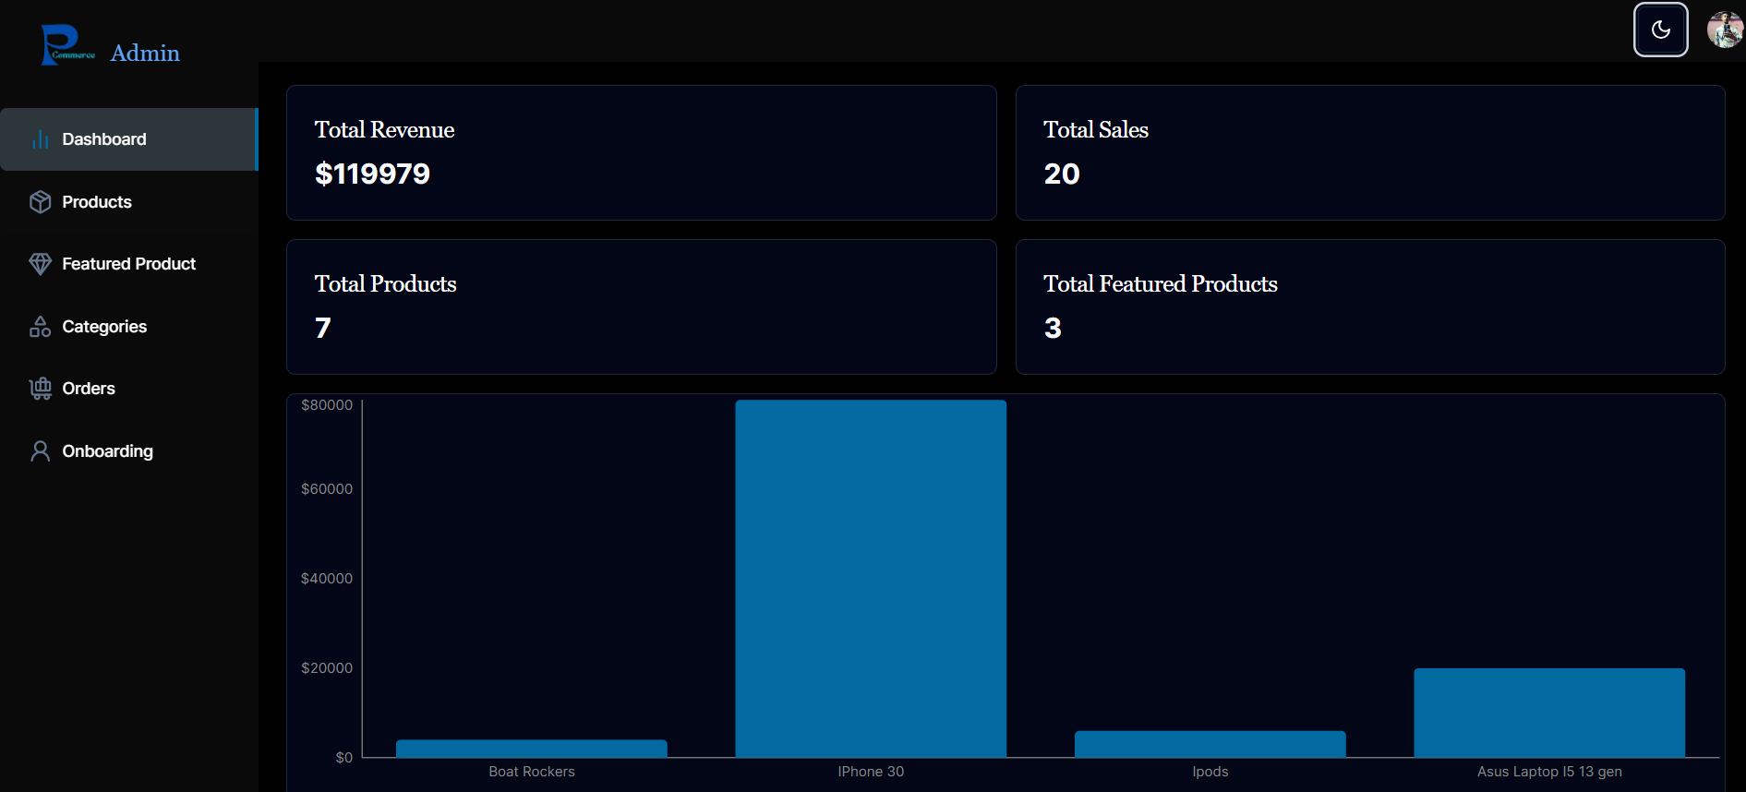Image resolution: width=1746 pixels, height=792 pixels.
Task: Open the Products menu item
Action: point(97,202)
